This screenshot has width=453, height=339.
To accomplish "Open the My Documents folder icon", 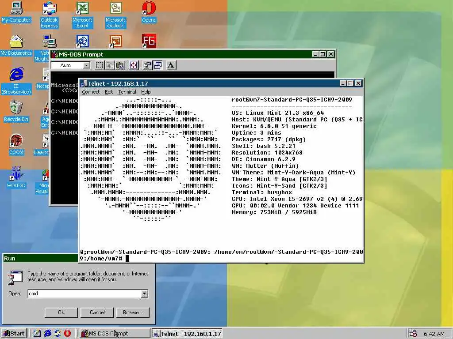I will pos(16,45).
